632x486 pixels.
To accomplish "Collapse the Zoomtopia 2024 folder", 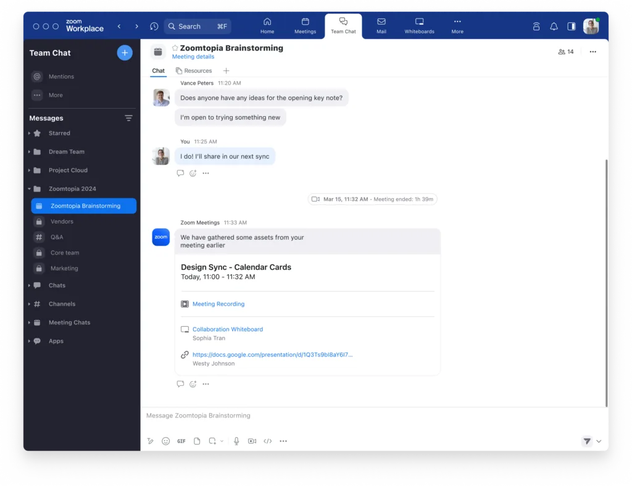I will pyautogui.click(x=29, y=189).
